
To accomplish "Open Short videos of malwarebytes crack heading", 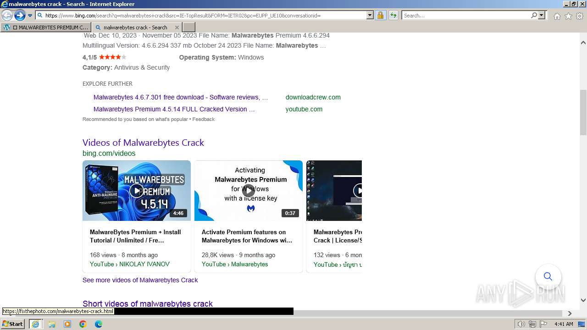I will (148, 303).
